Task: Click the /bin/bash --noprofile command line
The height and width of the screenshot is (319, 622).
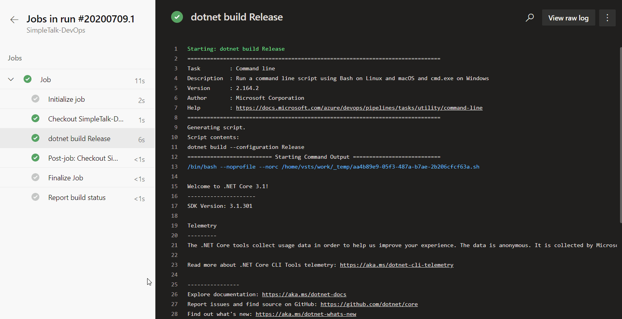Action: click(333, 167)
